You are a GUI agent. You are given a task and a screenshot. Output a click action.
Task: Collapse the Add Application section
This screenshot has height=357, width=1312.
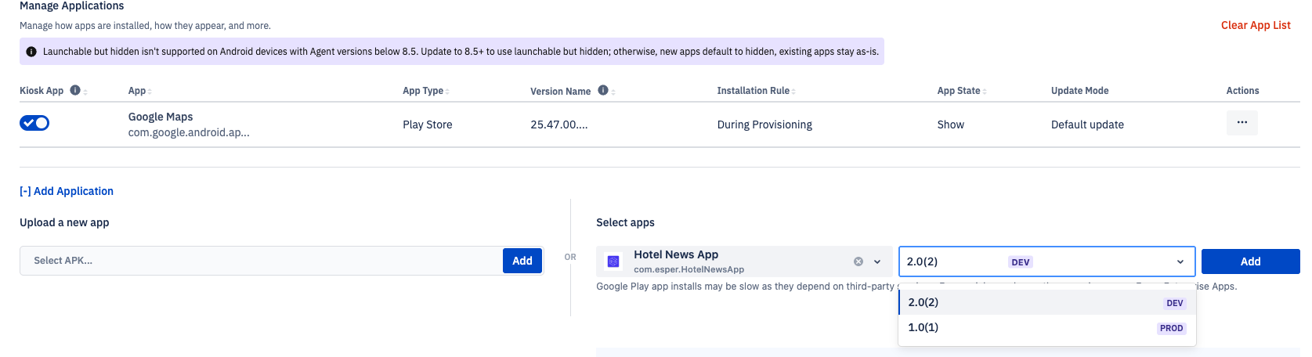67,191
